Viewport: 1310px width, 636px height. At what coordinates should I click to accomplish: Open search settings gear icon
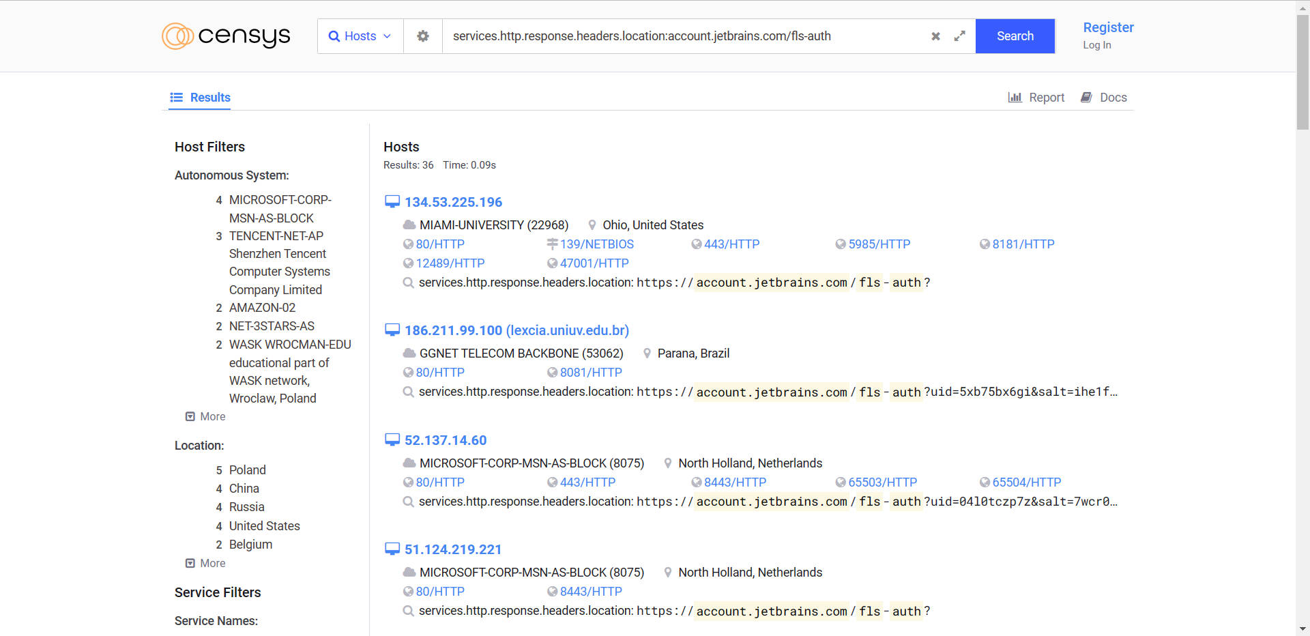click(x=423, y=36)
